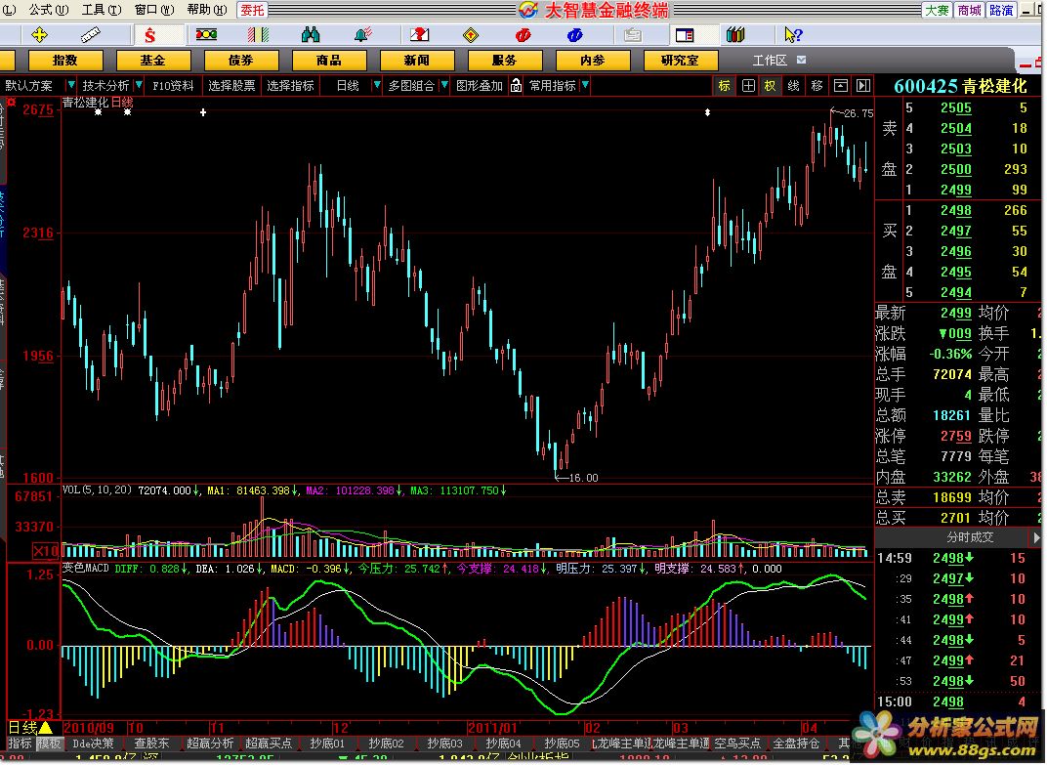Click the blue round i icon
1047x765 pixels.
click(574, 35)
